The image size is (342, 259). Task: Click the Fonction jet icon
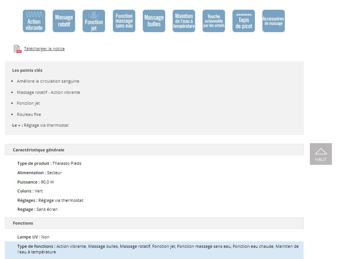(94, 21)
